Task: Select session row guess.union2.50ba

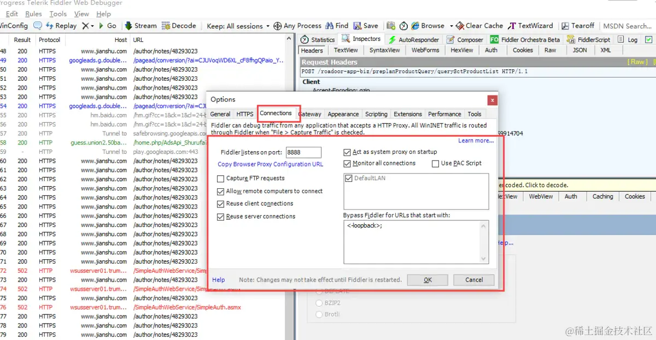Action: (x=142, y=143)
